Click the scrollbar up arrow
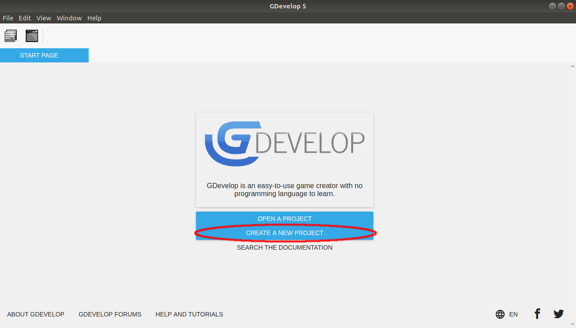This screenshot has height=328, width=576. tap(572, 66)
